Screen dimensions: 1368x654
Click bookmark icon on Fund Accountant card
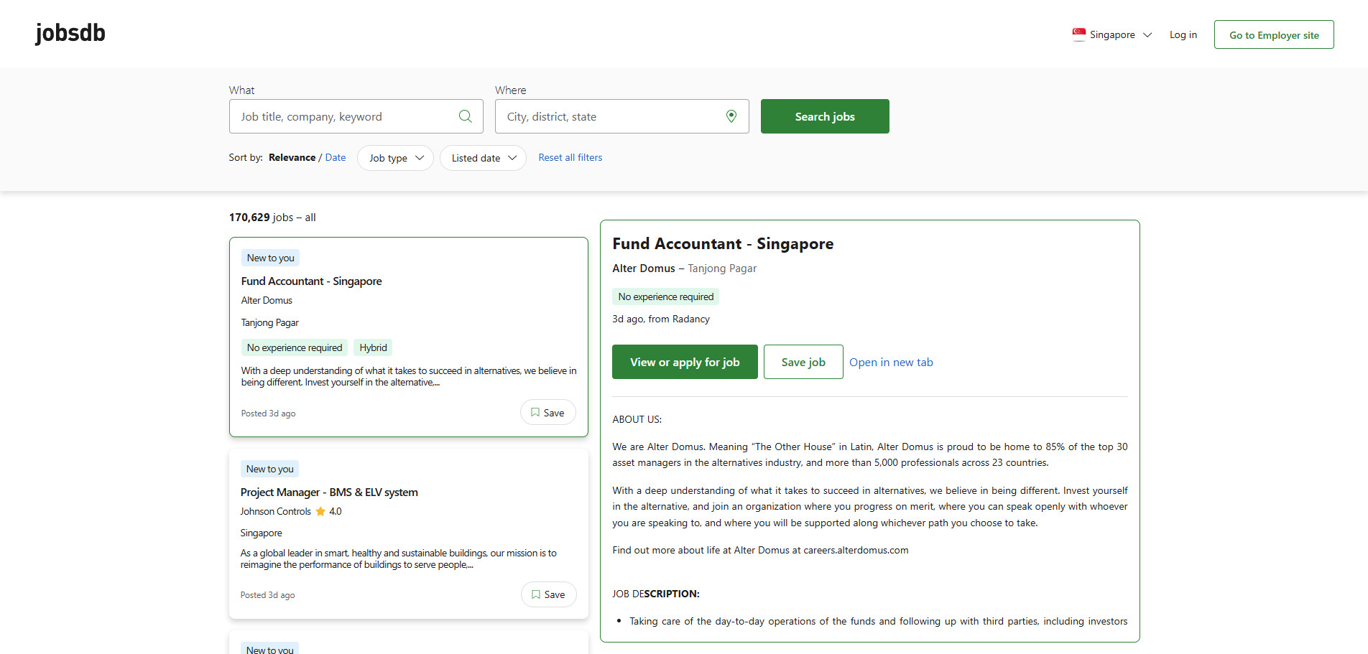coord(535,413)
